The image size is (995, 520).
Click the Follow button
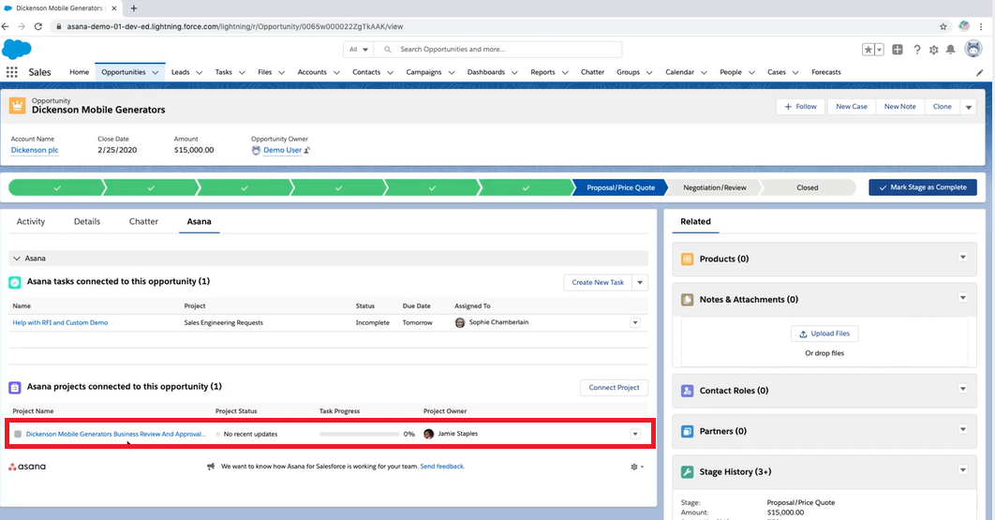tap(800, 107)
